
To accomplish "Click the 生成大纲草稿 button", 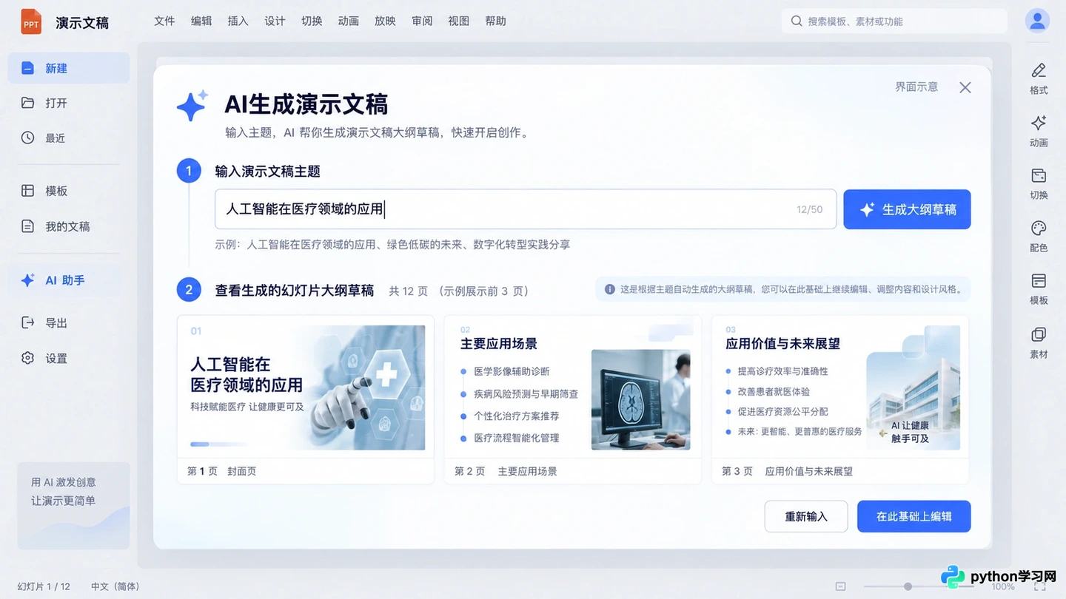I will (907, 209).
